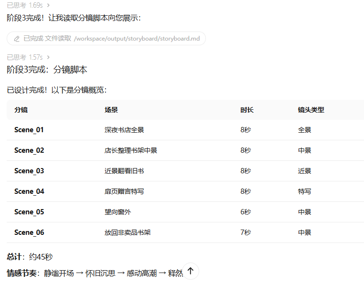Select the 时长 column header

247,110
